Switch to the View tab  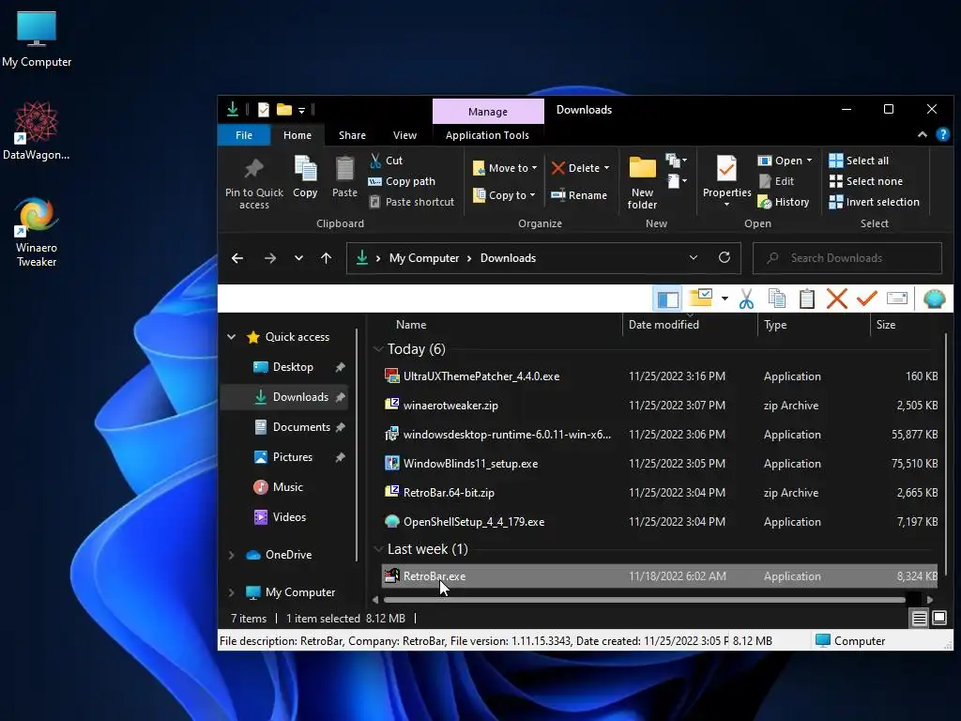click(x=404, y=135)
